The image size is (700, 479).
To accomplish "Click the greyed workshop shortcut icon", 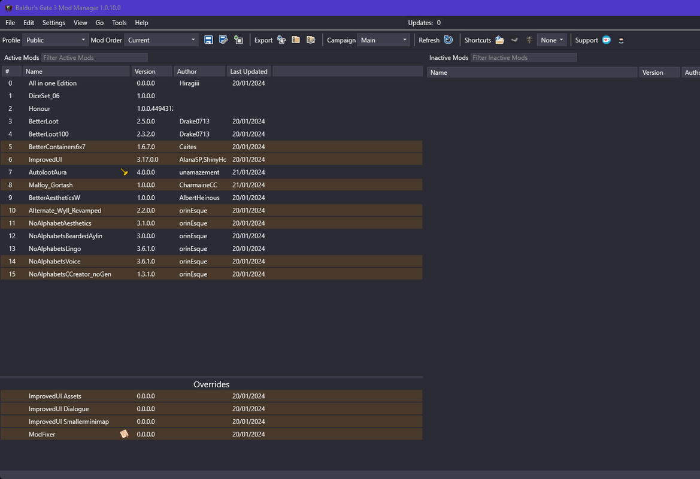I will [x=514, y=40].
